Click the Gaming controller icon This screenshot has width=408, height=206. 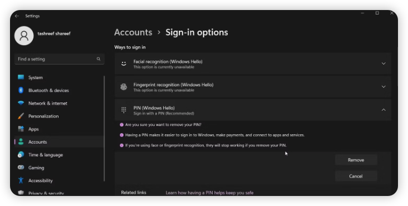(x=21, y=168)
